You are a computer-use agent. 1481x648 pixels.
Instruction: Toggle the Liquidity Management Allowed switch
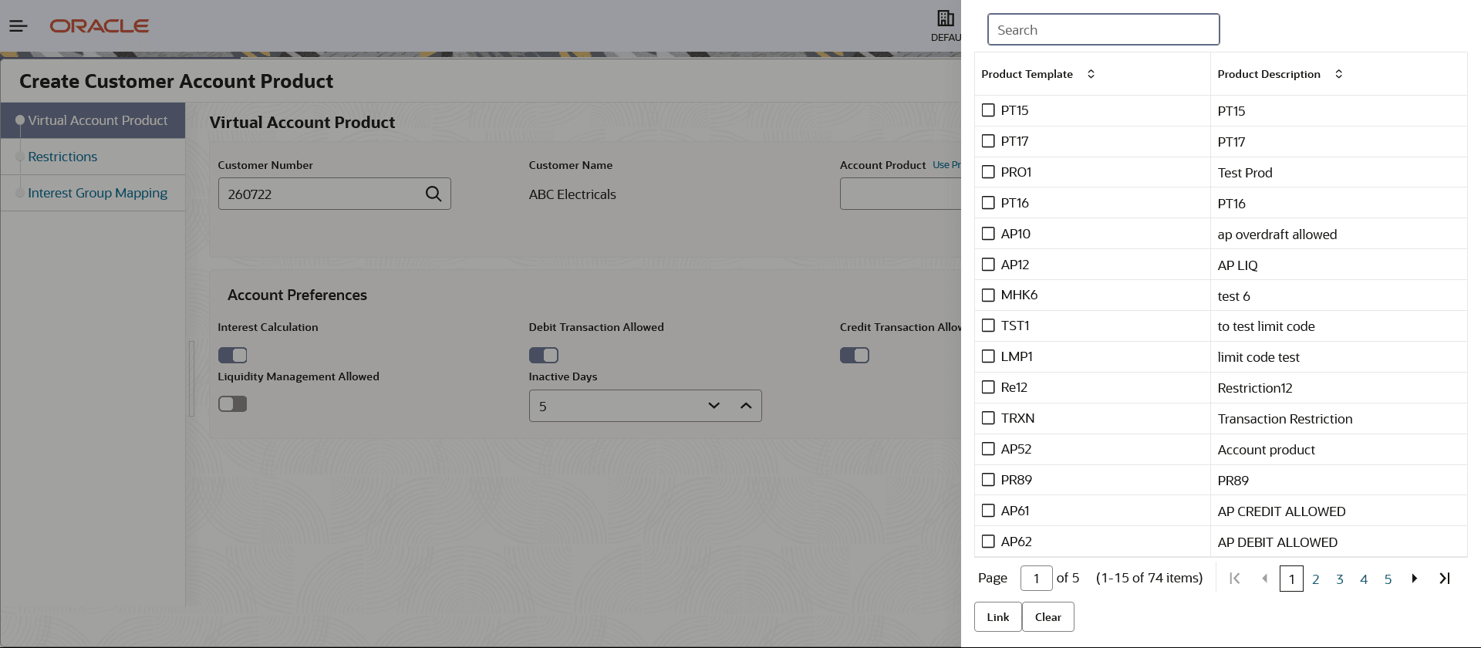pos(232,404)
